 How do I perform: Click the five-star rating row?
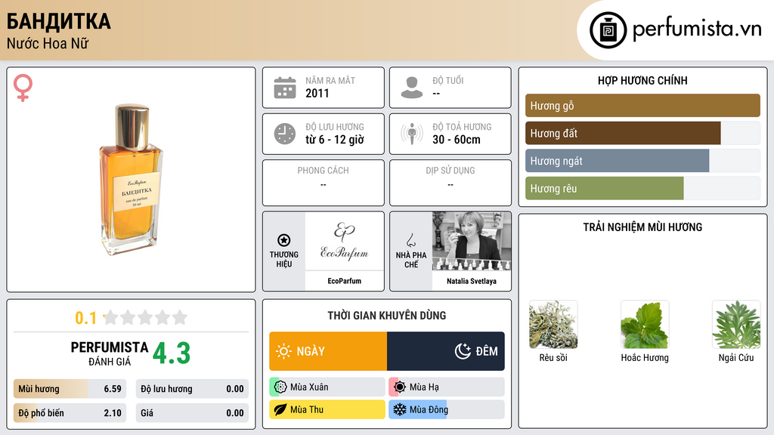point(146,317)
